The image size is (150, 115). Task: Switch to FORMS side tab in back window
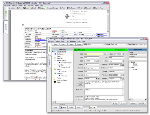[x=6, y=14]
